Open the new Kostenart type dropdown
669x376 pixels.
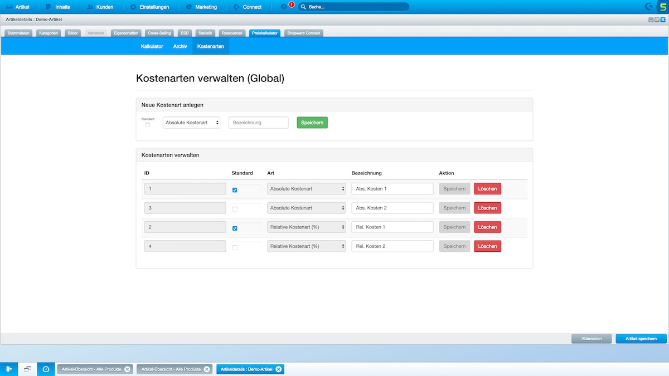click(191, 123)
